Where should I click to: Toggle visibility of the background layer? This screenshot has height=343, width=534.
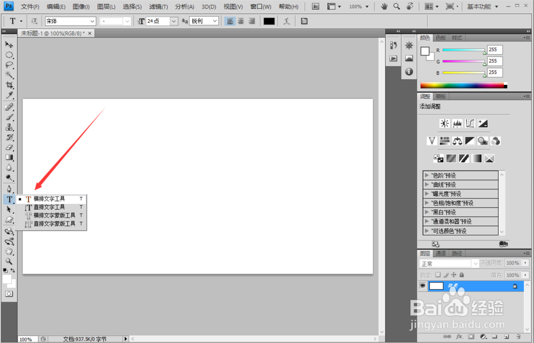(x=422, y=286)
